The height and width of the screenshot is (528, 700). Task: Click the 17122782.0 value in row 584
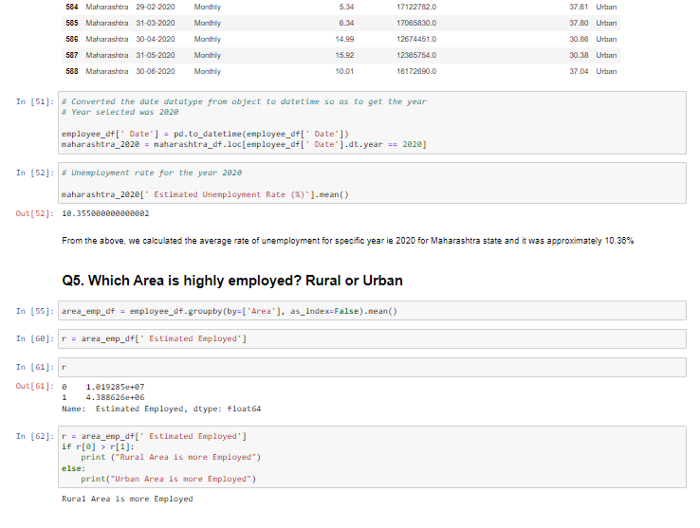click(416, 7)
